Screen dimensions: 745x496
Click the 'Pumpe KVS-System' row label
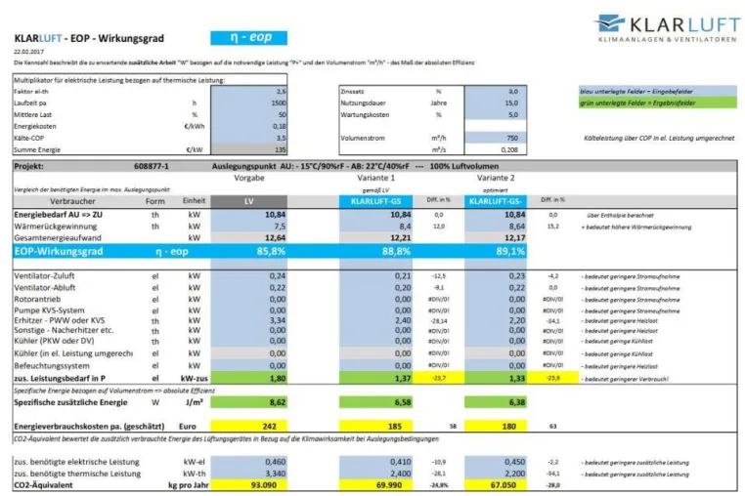50,310
